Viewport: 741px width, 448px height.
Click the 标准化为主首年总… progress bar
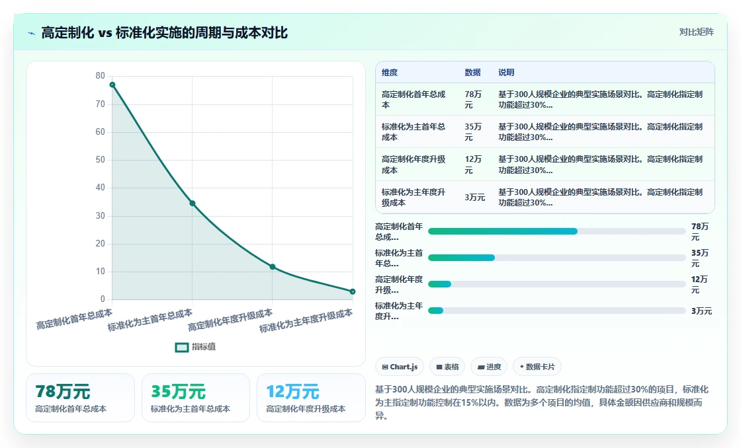point(556,258)
